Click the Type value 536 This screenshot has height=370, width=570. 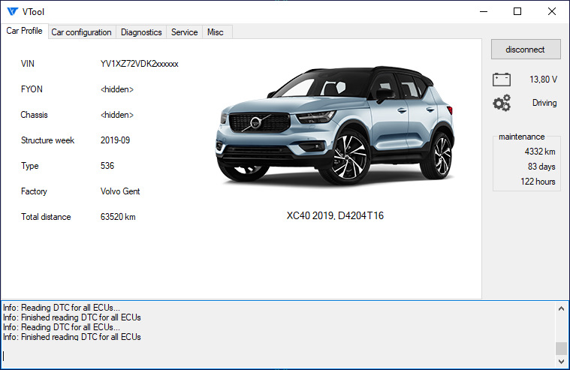[x=107, y=166]
